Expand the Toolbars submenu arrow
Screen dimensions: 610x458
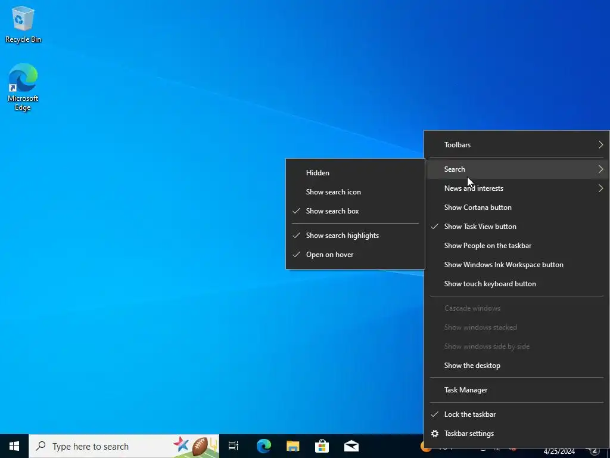coord(600,144)
